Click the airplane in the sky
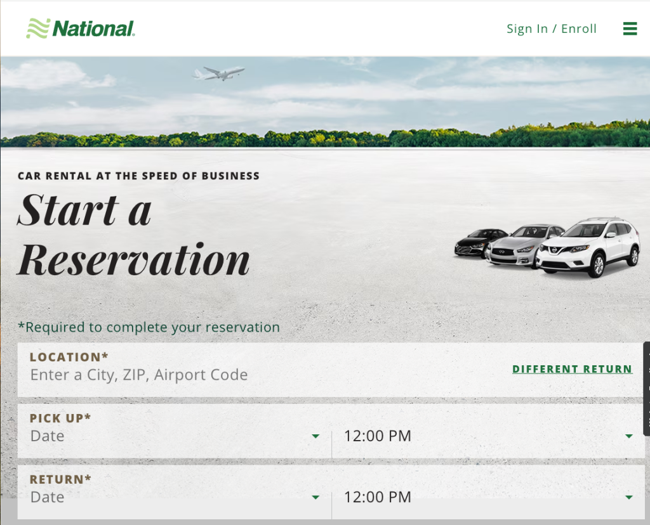The height and width of the screenshot is (525, 650). coord(219,73)
